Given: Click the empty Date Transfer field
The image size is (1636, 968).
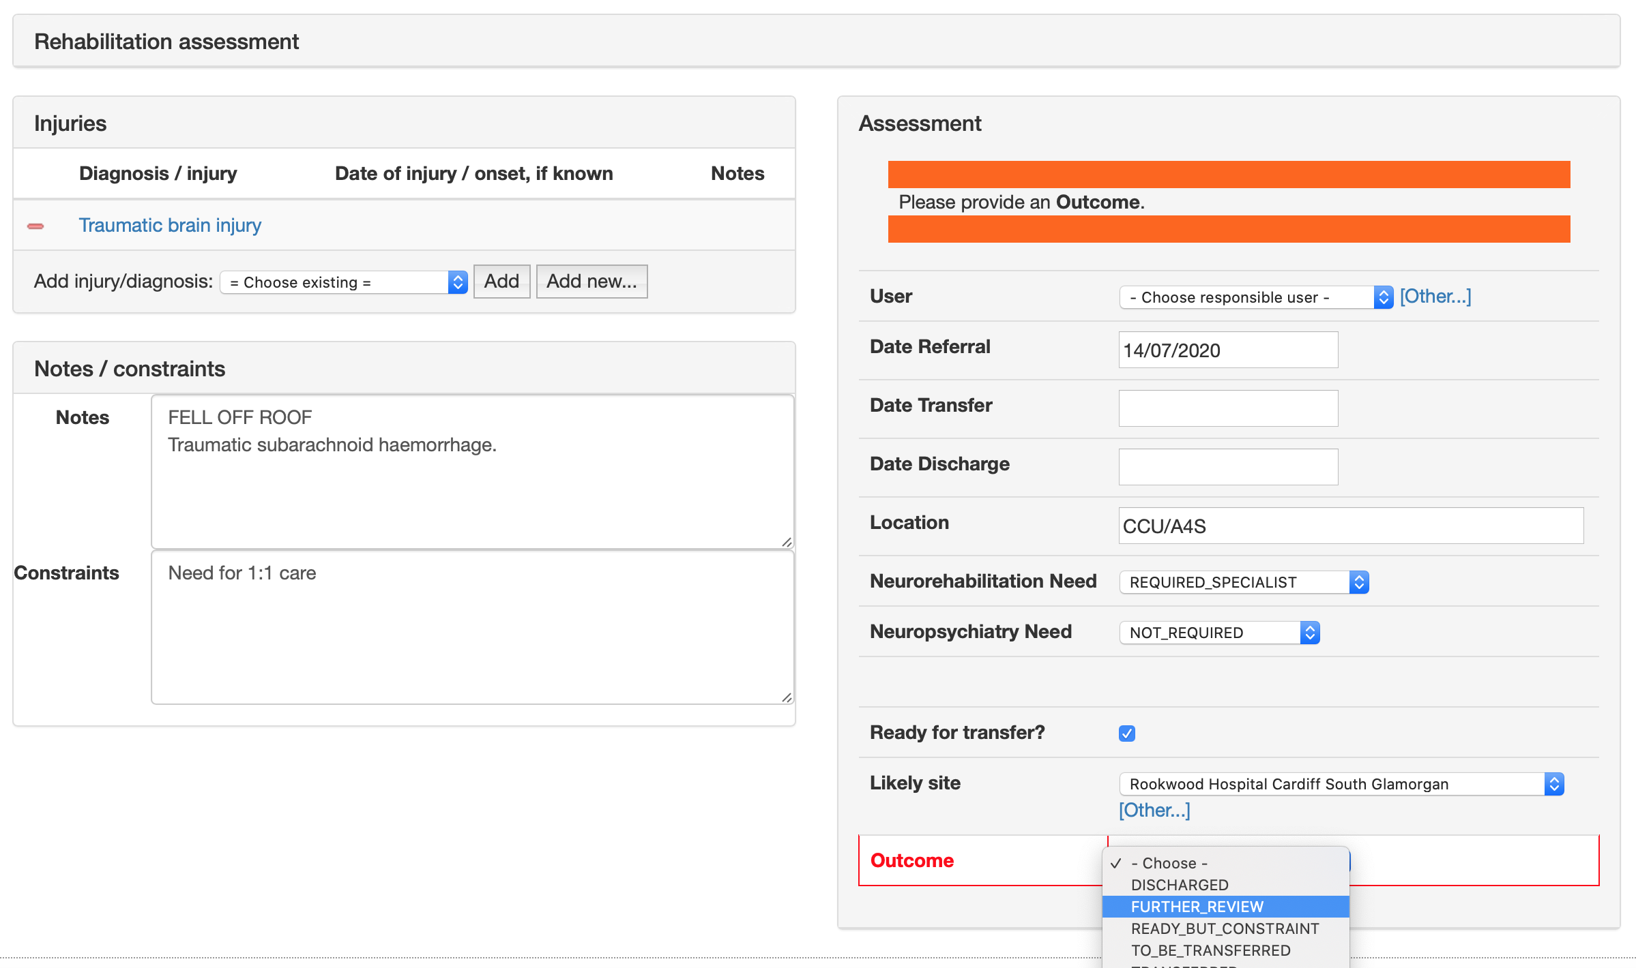Looking at the screenshot, I should (x=1227, y=408).
